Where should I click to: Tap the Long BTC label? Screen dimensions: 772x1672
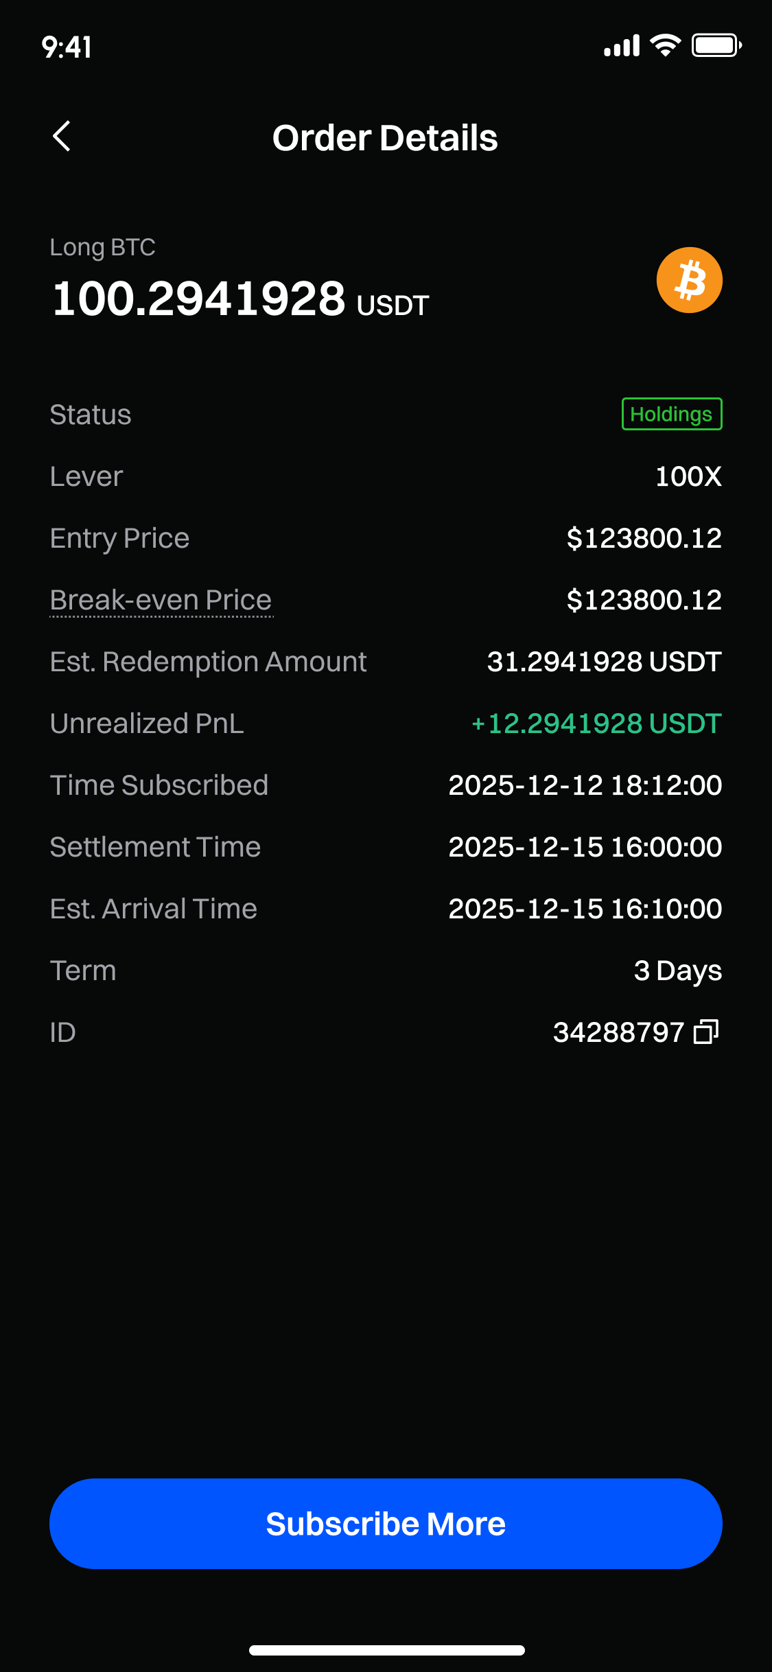tap(103, 247)
